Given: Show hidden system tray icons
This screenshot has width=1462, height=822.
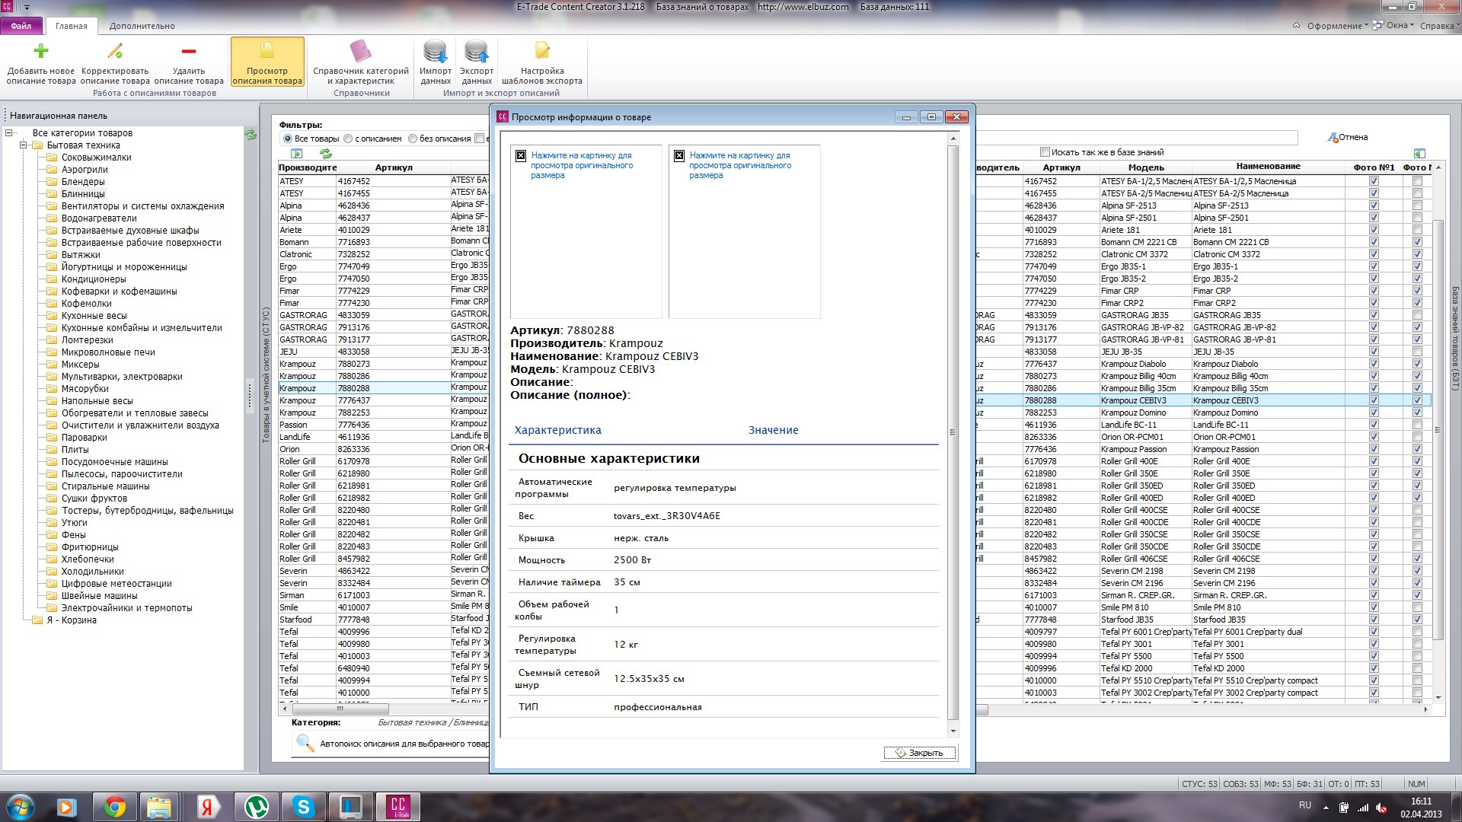Looking at the screenshot, I should pos(1326,808).
